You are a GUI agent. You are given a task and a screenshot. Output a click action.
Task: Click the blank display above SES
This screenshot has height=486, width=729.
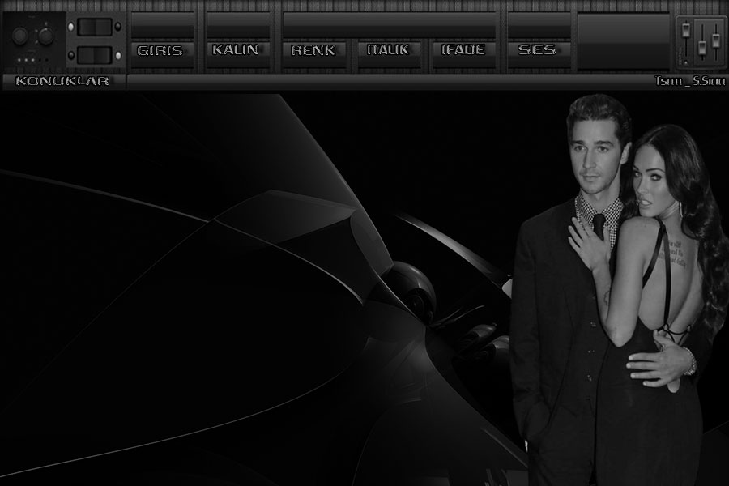539,24
